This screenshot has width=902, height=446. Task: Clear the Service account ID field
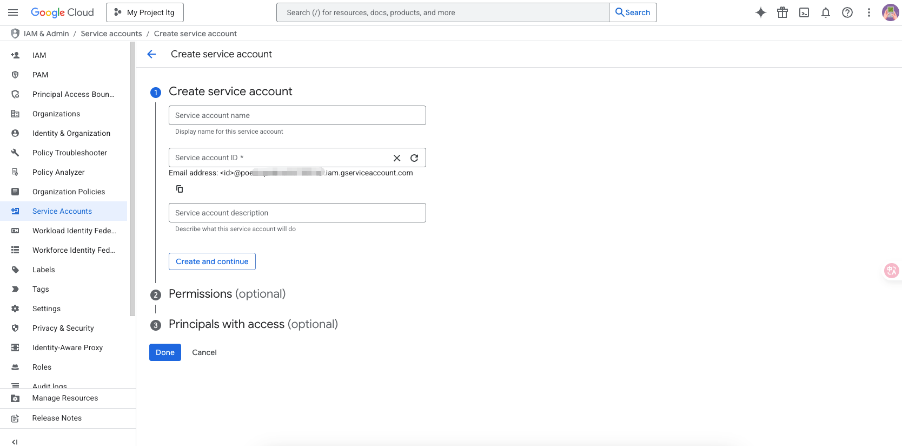point(397,158)
